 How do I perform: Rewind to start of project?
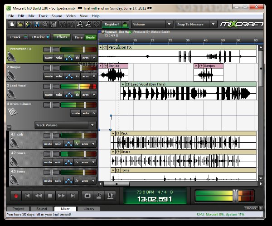pyautogui.click(x=27, y=196)
